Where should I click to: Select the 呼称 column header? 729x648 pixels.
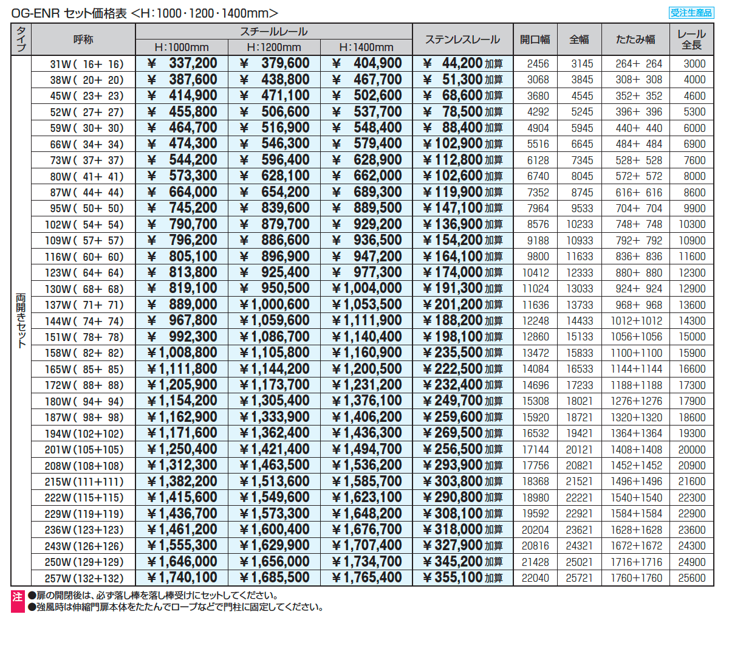coord(83,40)
